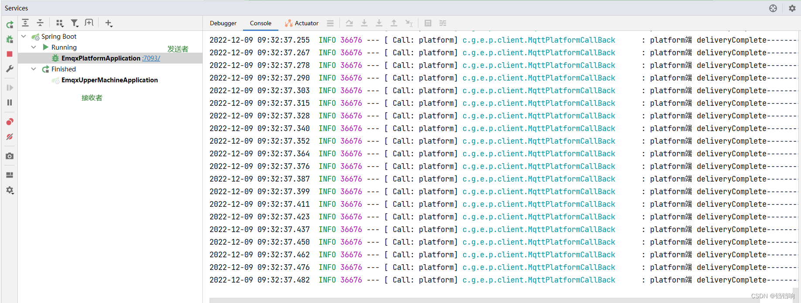Click the Force Step Into icon
This screenshot has width=801, height=303.
point(379,23)
